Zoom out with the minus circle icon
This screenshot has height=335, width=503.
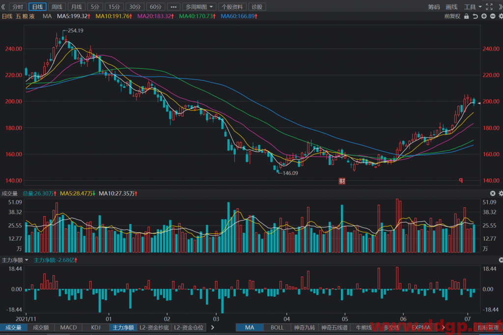point(493,16)
